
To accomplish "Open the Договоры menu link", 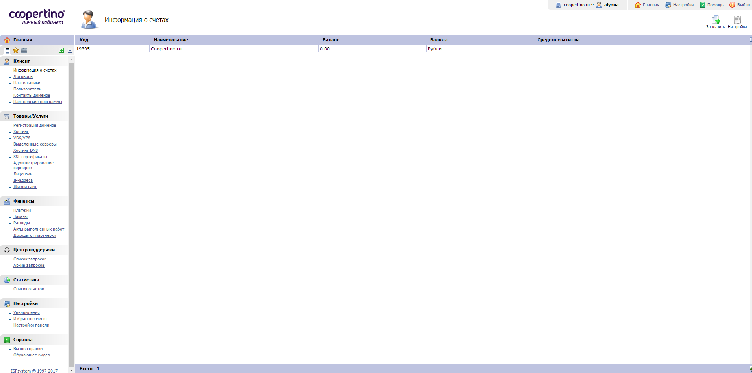I will click(23, 76).
